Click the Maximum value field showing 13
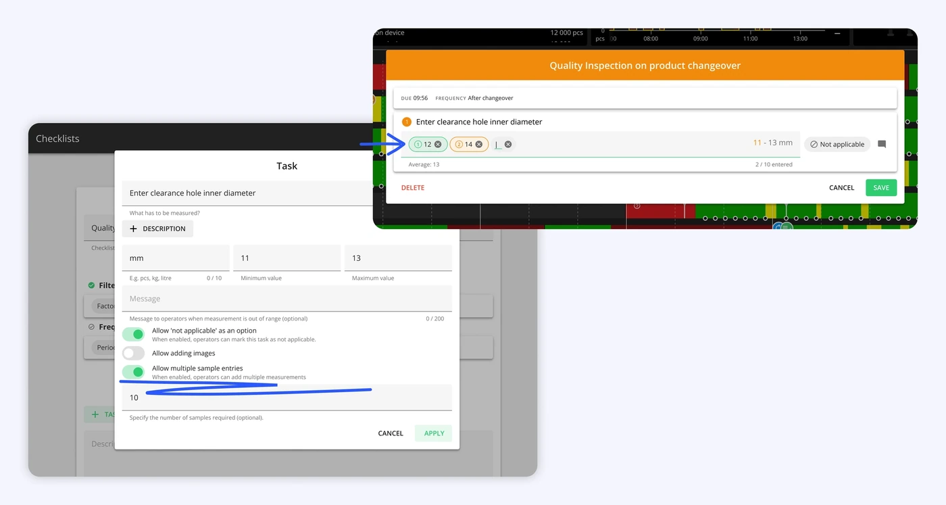 tap(398, 258)
